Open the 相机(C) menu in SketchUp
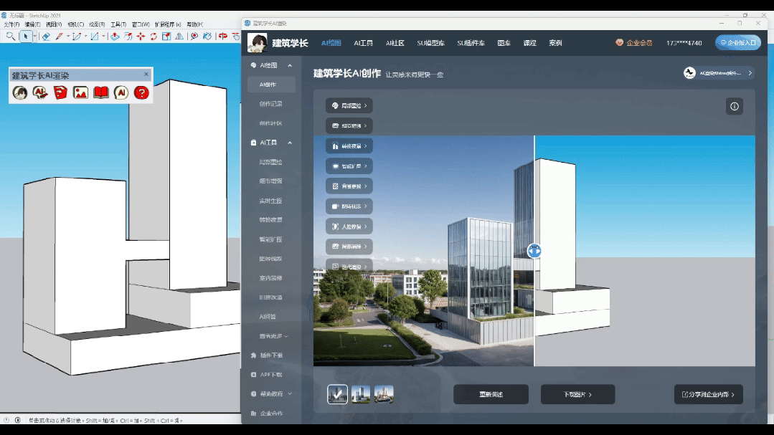This screenshot has height=435, width=774. 75,24
